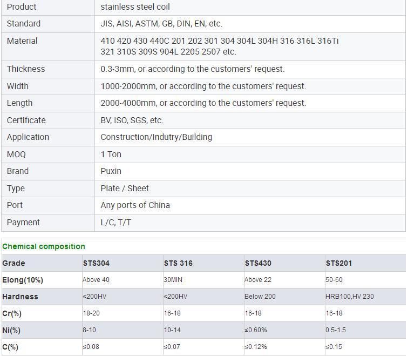Select the 'STS430' column header

tap(258, 263)
